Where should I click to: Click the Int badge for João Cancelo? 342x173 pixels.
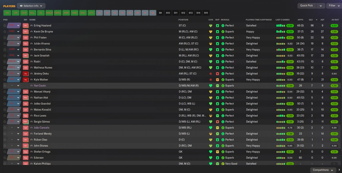25,128
